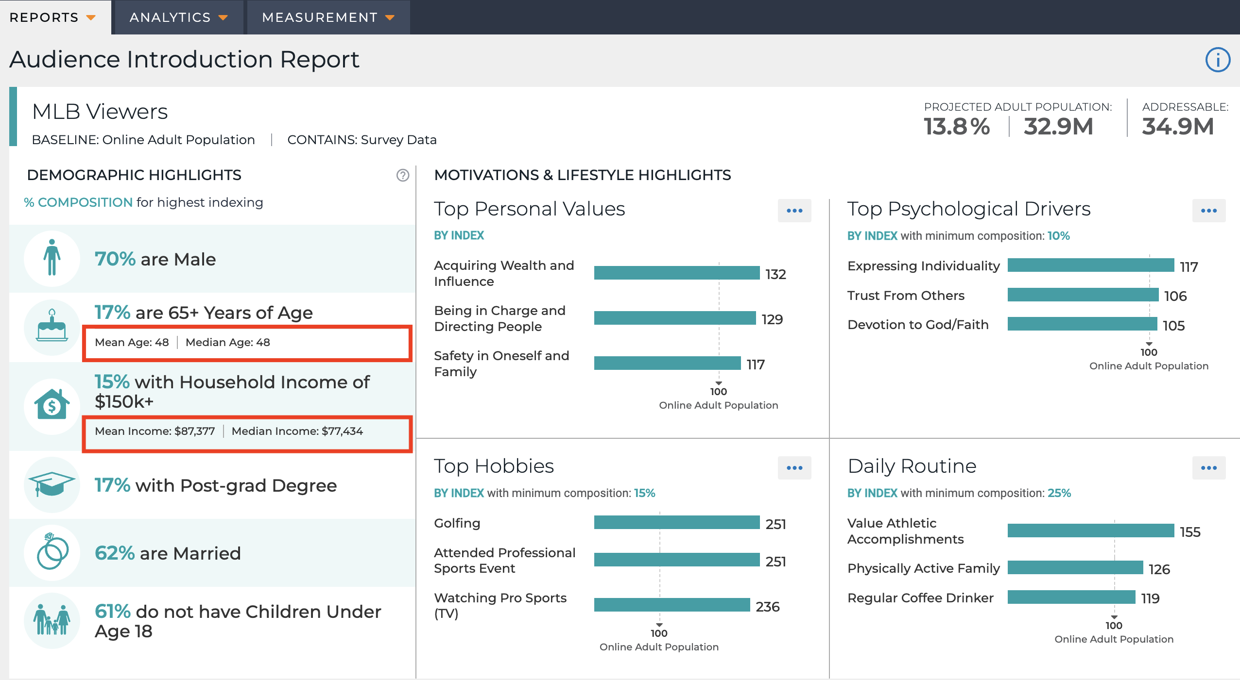Click the 13.8% projected population value

[x=957, y=127]
